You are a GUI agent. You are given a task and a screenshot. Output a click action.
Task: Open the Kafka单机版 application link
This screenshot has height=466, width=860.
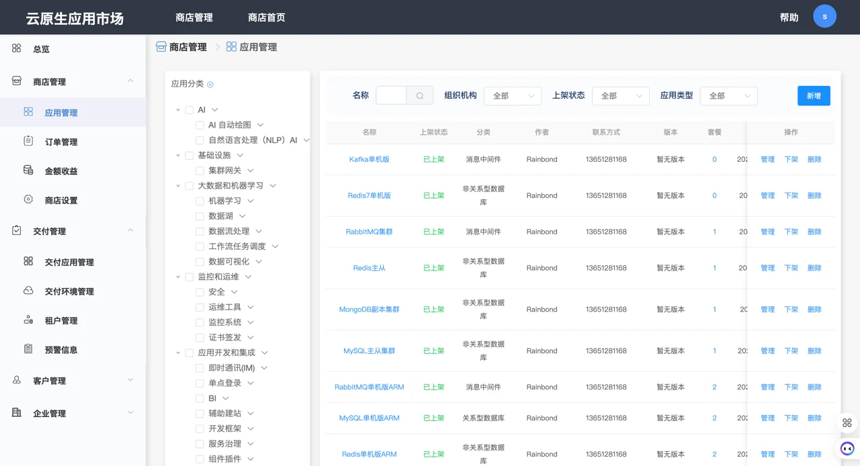(x=369, y=160)
